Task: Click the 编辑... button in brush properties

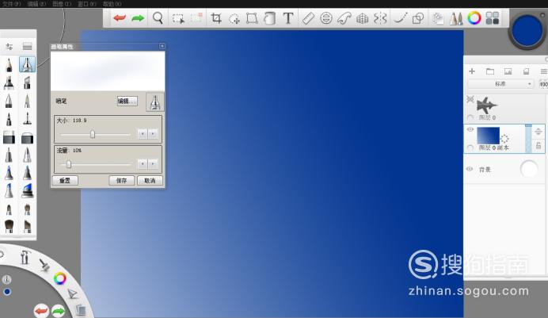Action: pyautogui.click(x=127, y=101)
